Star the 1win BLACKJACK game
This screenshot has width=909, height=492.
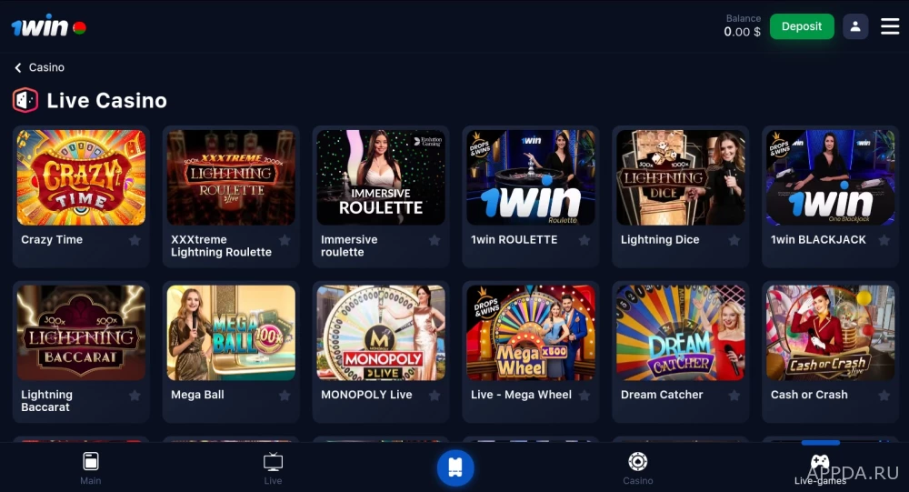pyautogui.click(x=884, y=240)
